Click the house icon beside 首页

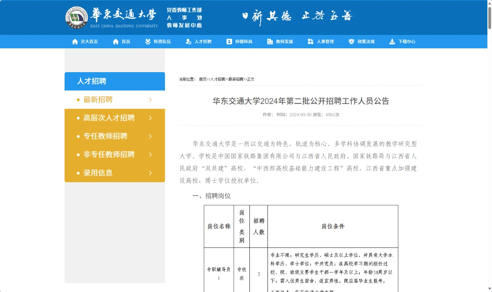[x=116, y=41]
